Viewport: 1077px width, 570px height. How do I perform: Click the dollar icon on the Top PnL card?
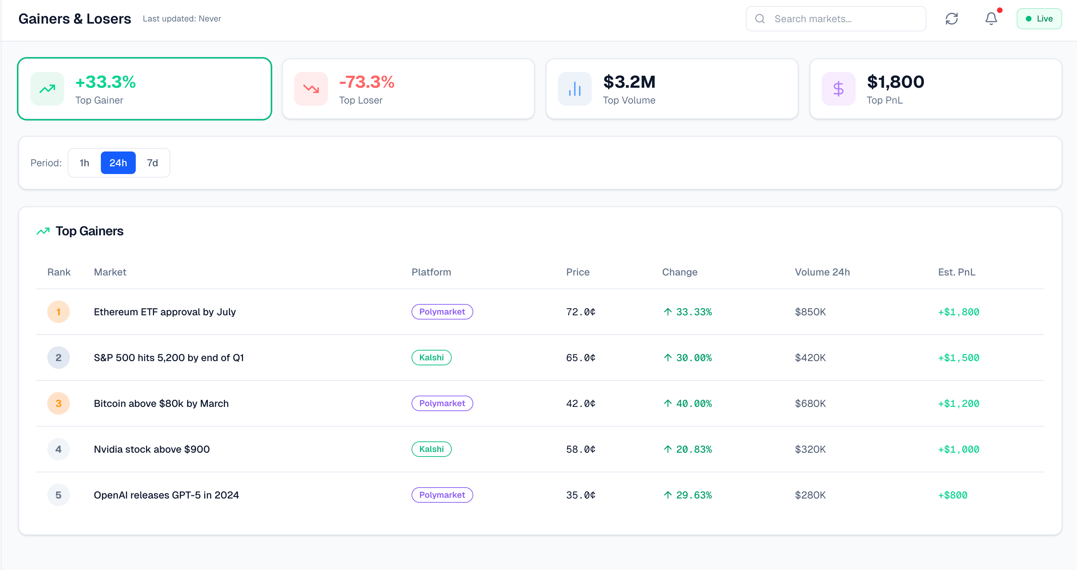coord(838,88)
